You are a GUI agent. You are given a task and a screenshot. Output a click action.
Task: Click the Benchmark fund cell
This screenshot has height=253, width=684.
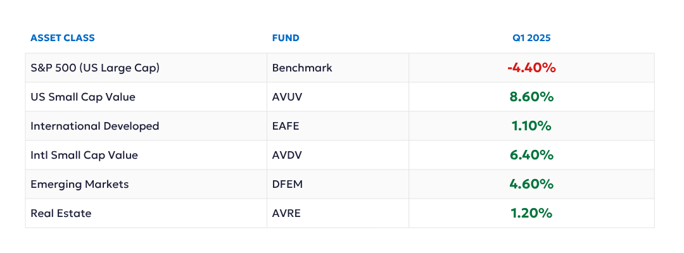[x=302, y=68]
